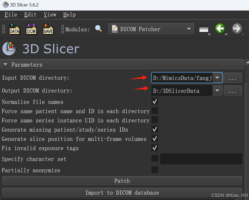
Task: Click the Input DICOM directory path field
Action: (182, 78)
